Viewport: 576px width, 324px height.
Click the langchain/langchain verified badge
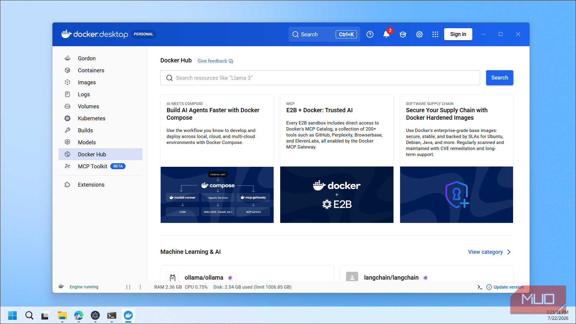click(425, 278)
